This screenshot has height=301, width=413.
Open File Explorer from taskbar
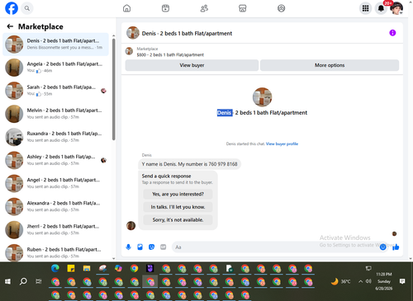tap(87, 268)
